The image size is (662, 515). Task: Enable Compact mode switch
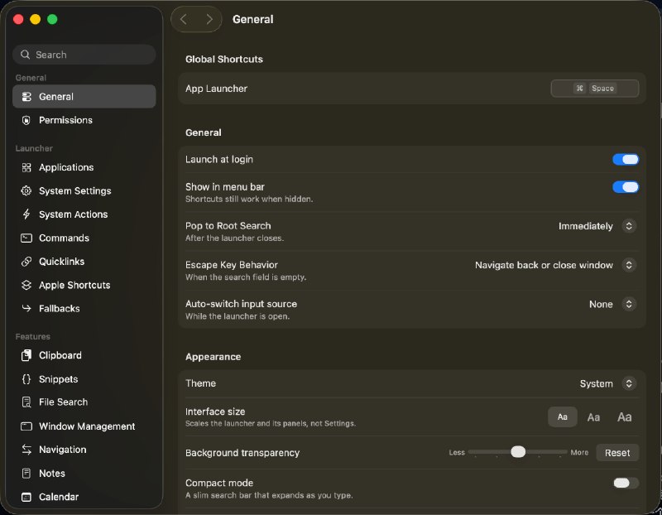[626, 483]
